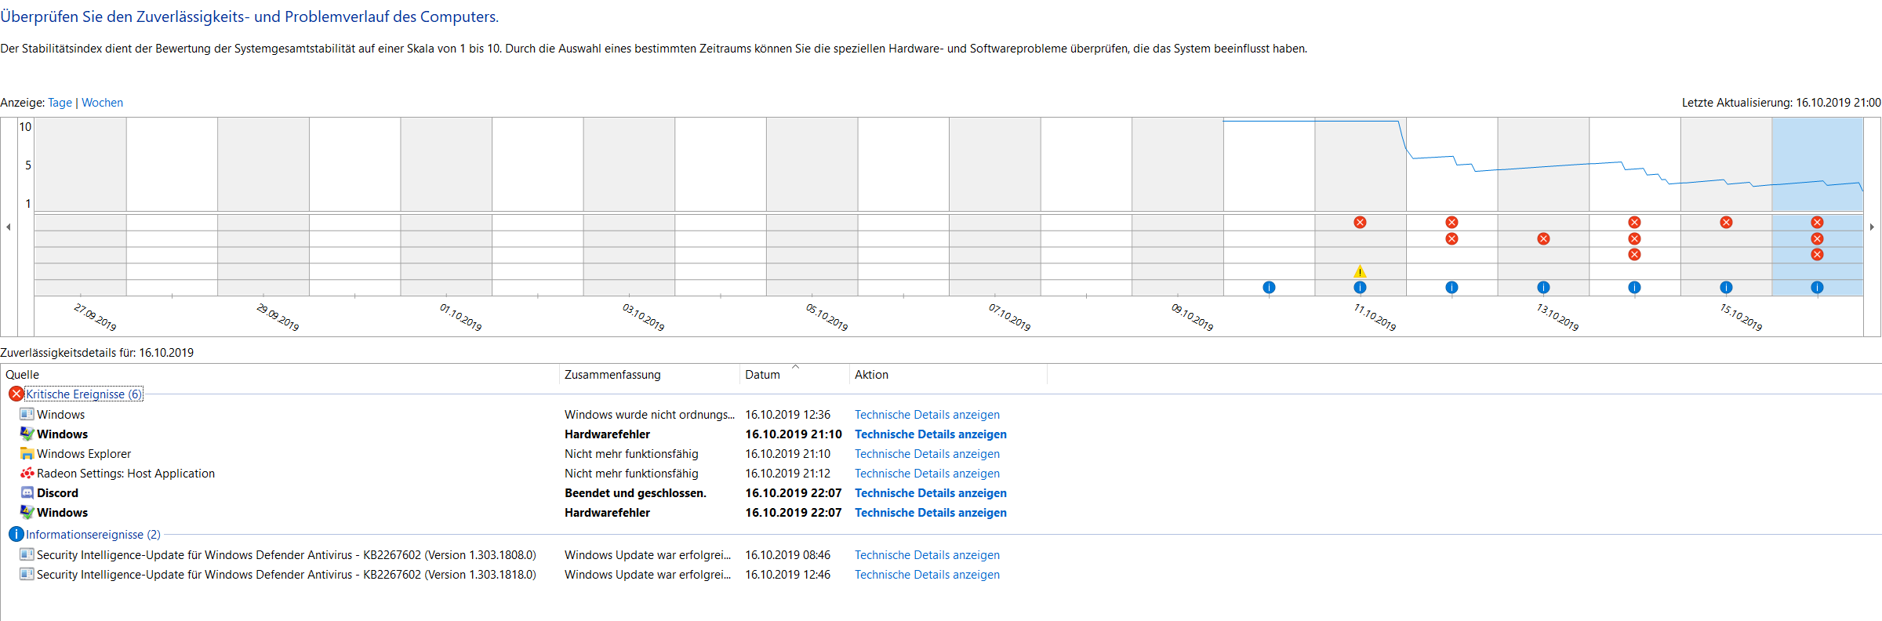The height and width of the screenshot is (621, 1882).
Task: Open technical details for Defender update 08:46
Action: click(927, 555)
